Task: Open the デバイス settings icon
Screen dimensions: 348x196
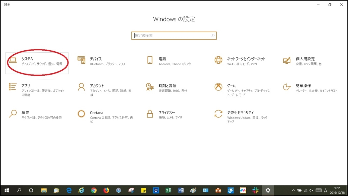Action: tap(81, 60)
